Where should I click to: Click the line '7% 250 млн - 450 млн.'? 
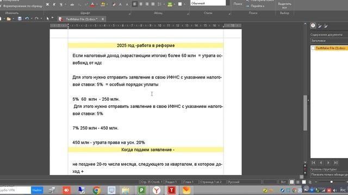click(96, 128)
